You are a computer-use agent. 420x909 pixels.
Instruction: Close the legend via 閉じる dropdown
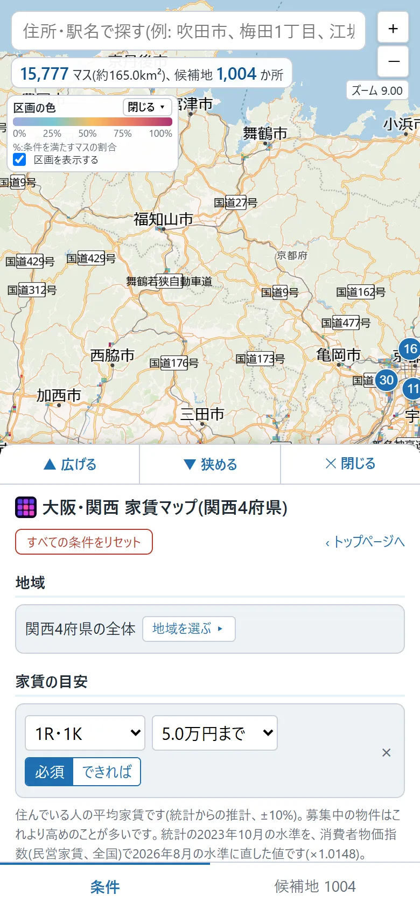147,107
